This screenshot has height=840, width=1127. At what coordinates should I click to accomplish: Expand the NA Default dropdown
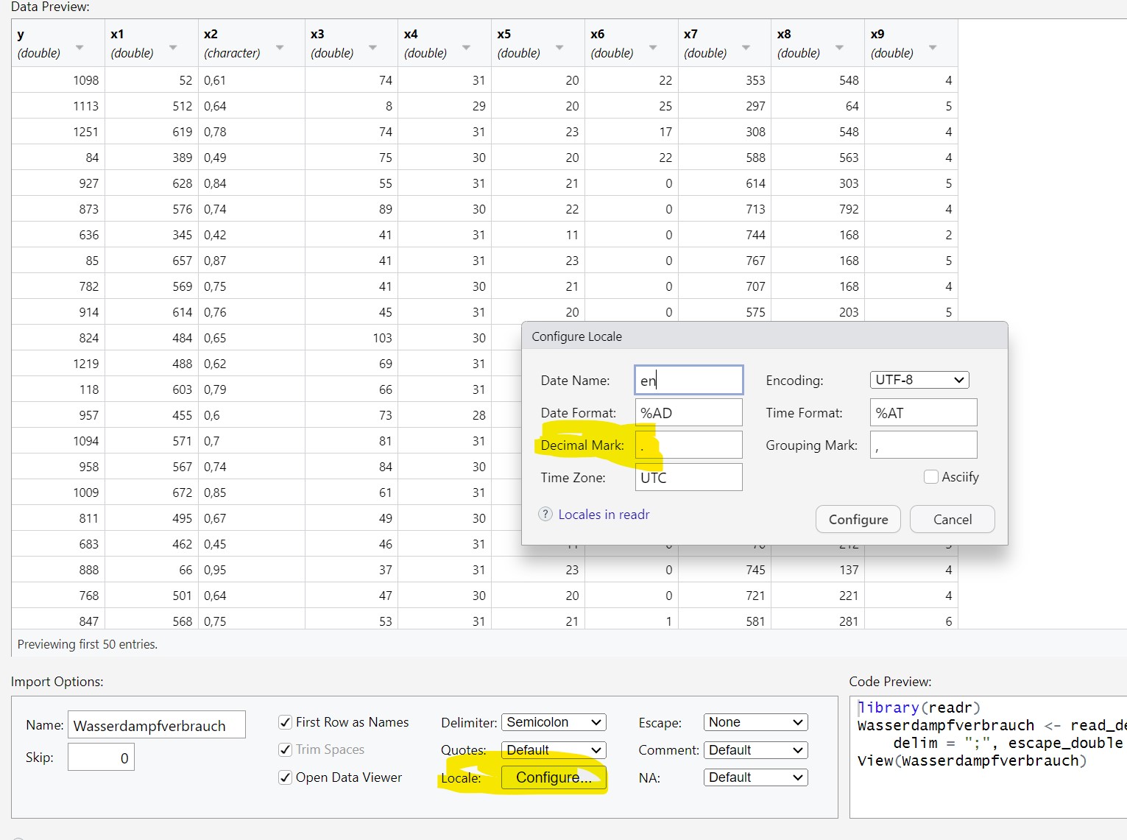[x=755, y=777]
